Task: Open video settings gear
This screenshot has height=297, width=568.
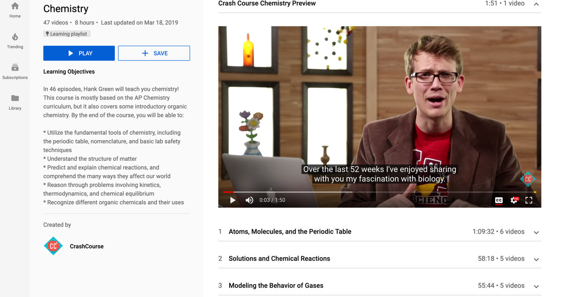Action: pyautogui.click(x=514, y=200)
